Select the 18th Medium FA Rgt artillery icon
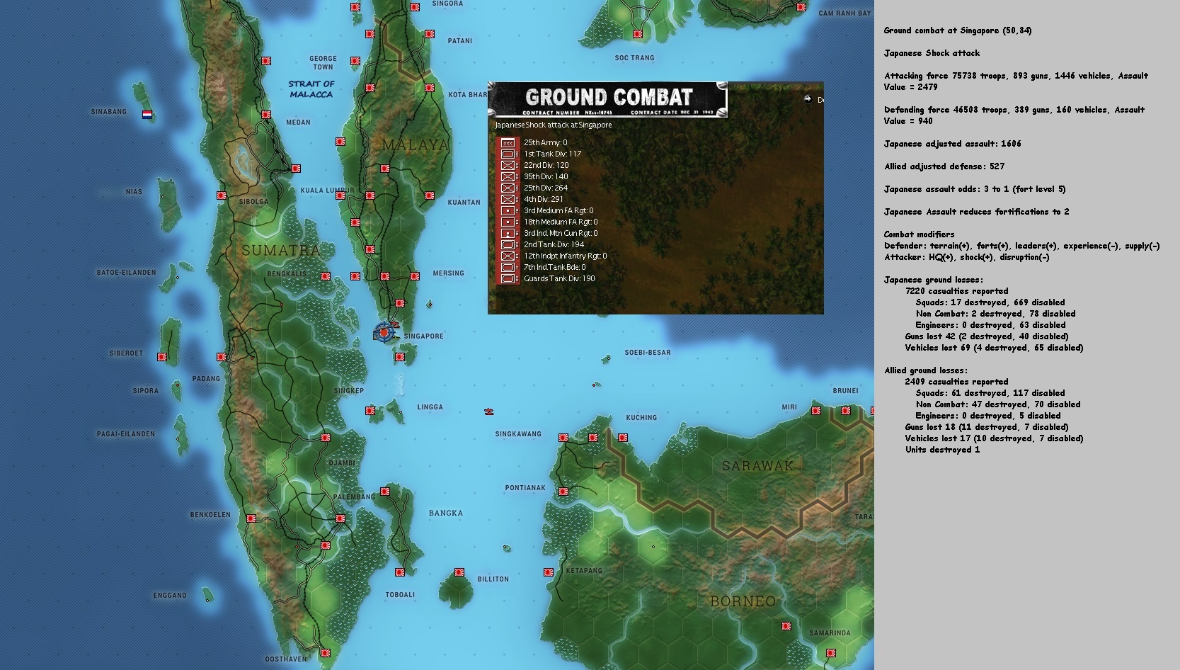Viewport: 1180px width, 670px height. click(507, 222)
